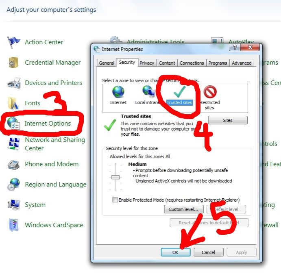The image size is (281, 278).
Task: Confirm with the OK button
Action: 175,252
